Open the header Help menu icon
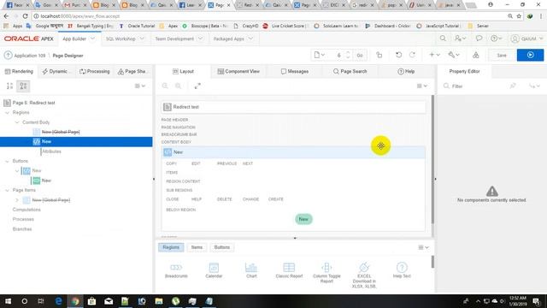Viewport: 547px width, 308px height. [x=496, y=38]
